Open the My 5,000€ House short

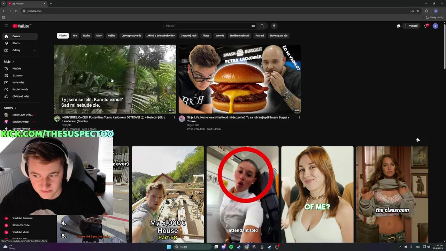168,194
